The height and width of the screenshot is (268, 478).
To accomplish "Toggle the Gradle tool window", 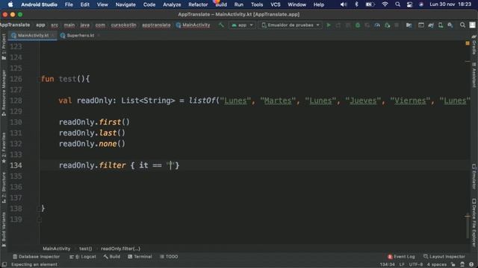I will click(x=474, y=45).
